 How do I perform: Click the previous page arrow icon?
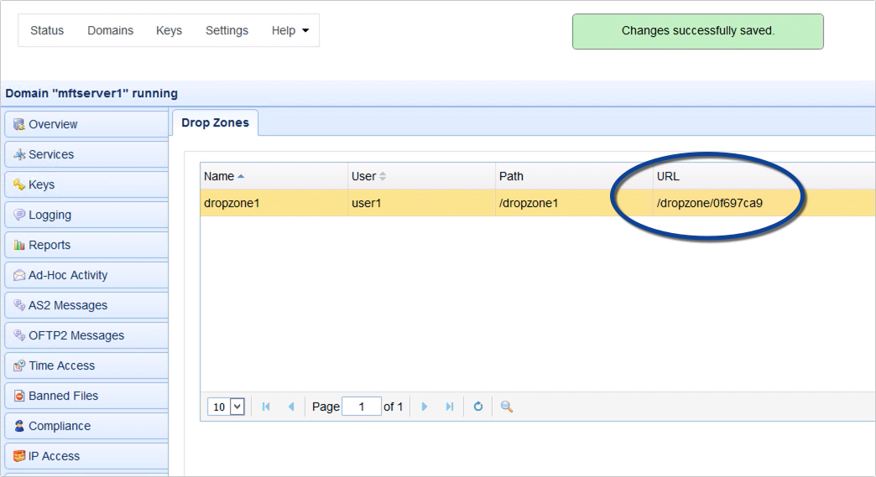coord(291,407)
